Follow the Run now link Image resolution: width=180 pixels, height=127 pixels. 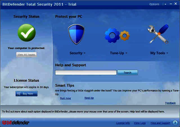coord(66,98)
